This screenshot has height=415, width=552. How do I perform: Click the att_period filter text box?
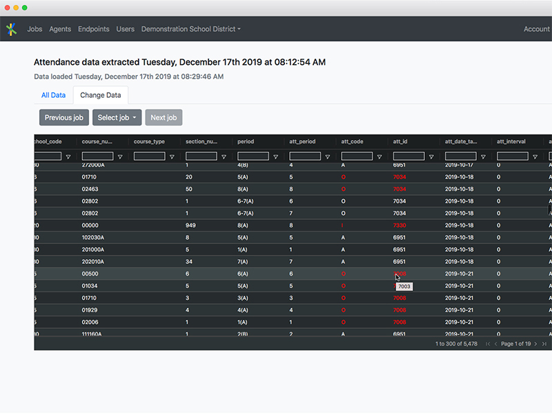[x=305, y=156]
